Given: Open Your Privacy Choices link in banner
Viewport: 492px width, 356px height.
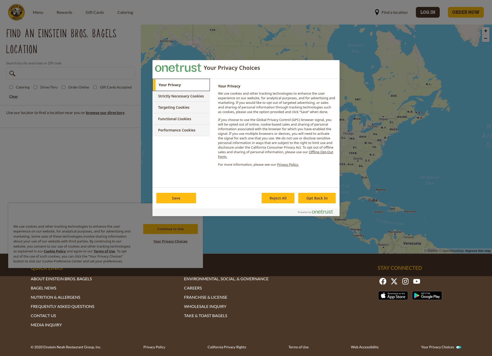Looking at the screenshot, I should 170,241.
